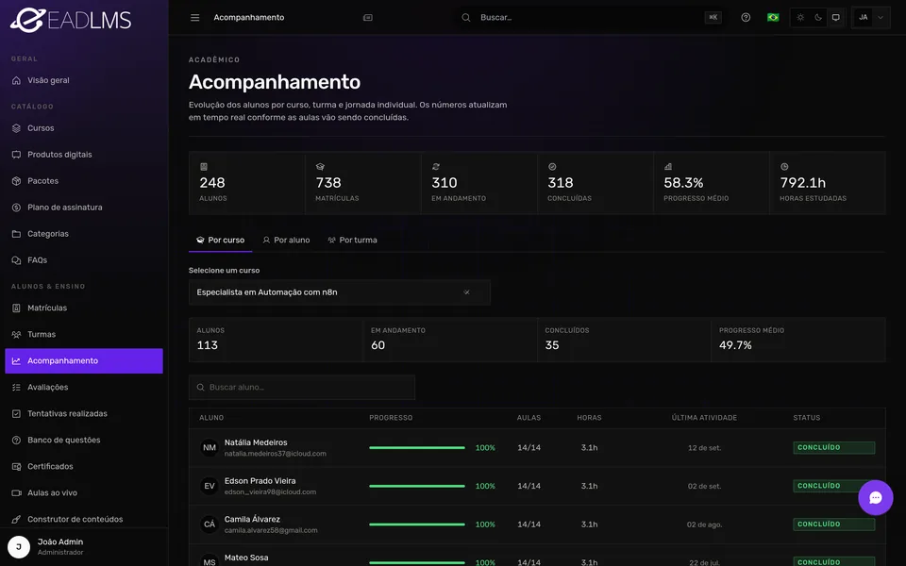Switch to dark theme moon icon
Screen dimensions: 906x566
coord(818,17)
